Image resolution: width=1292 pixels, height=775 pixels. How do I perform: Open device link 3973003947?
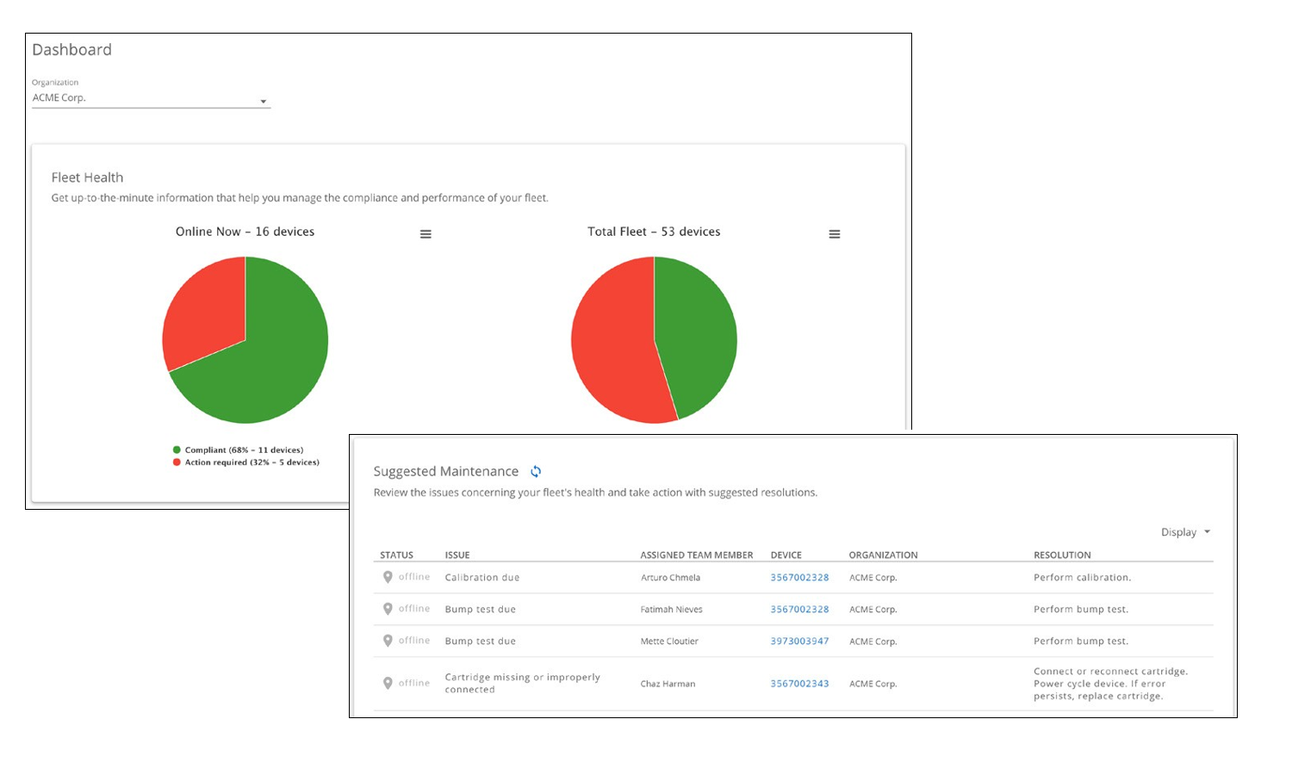(x=799, y=640)
